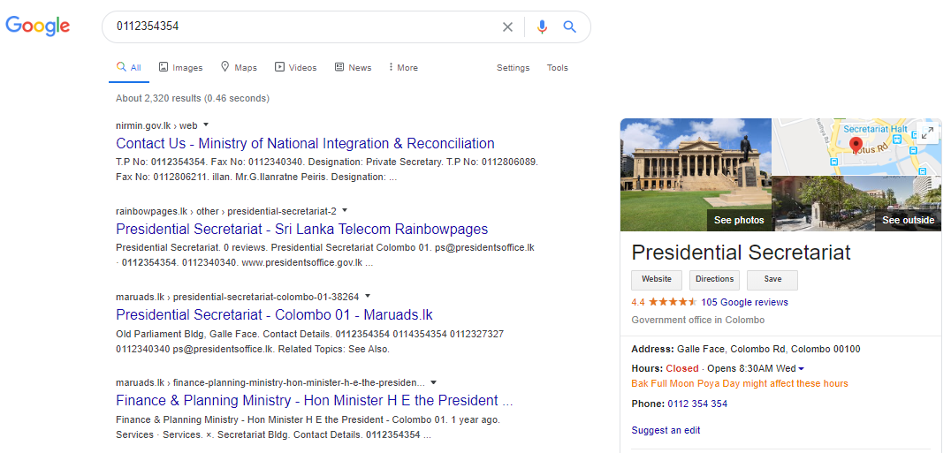This screenshot has width=951, height=453.
Task: Click the Google logo
Action: 38,26
